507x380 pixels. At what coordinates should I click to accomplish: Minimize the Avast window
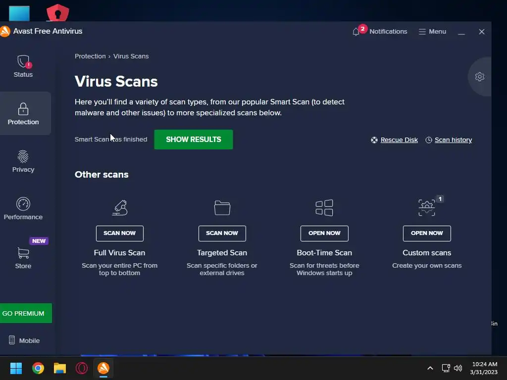click(461, 32)
